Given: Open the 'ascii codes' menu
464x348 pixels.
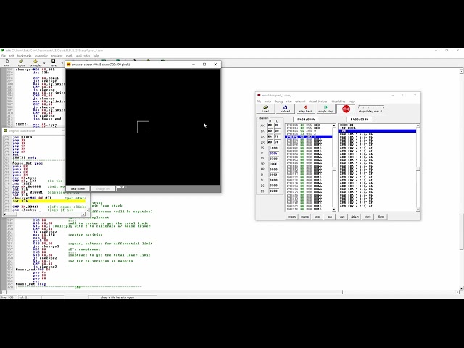Looking at the screenshot, I should coord(83,56).
